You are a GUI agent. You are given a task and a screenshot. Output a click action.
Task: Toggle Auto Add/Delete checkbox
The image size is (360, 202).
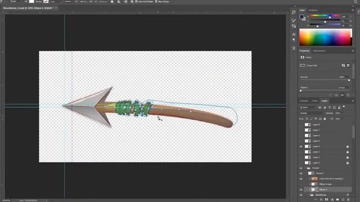coord(136,2)
